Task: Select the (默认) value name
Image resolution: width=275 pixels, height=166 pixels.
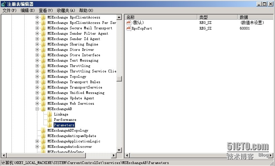Action: pyautogui.click(x=138, y=23)
